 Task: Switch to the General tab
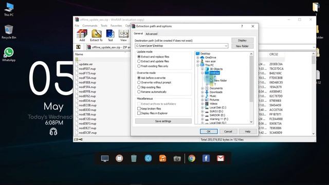pyautogui.click(x=138, y=33)
